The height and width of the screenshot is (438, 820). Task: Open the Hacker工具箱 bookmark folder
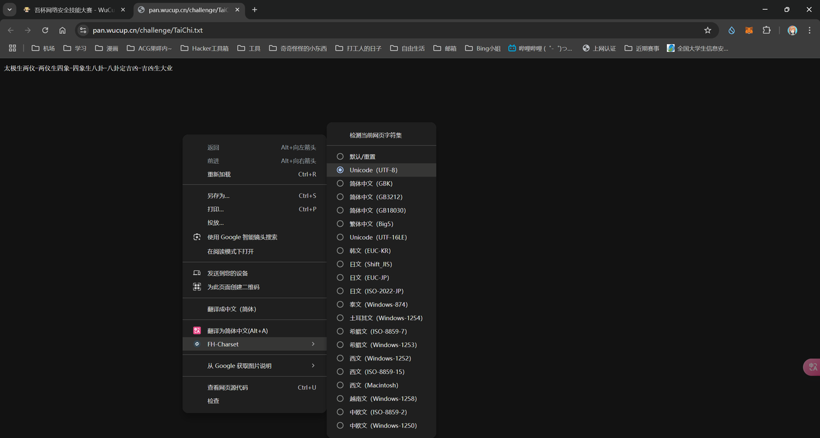204,48
